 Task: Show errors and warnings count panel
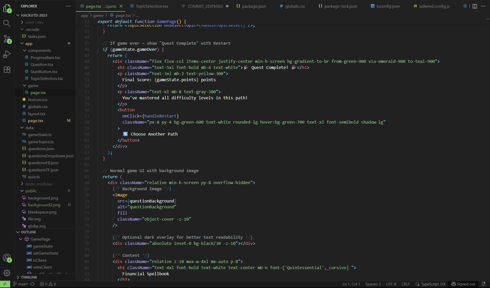48,284
